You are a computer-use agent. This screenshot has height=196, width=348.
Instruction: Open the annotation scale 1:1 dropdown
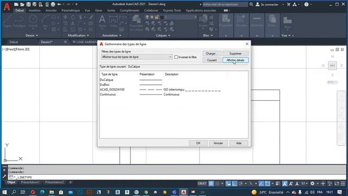click(x=304, y=183)
